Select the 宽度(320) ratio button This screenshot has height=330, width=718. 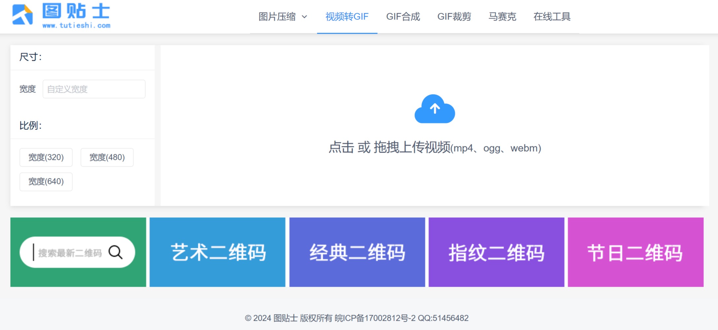46,158
